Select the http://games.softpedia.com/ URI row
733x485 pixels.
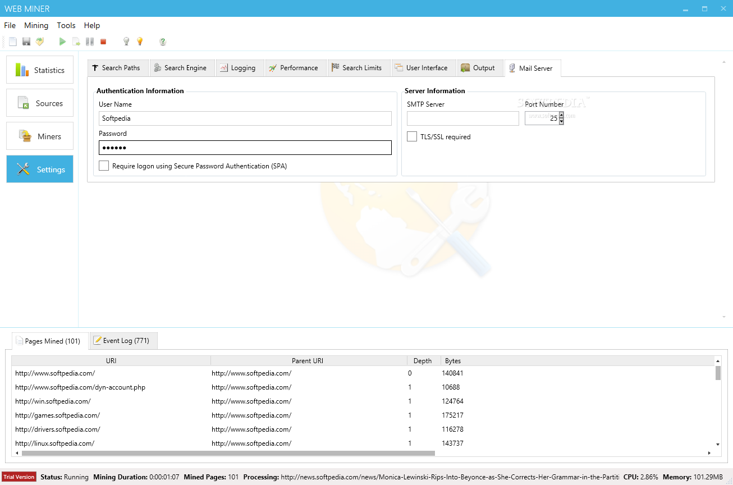point(58,415)
